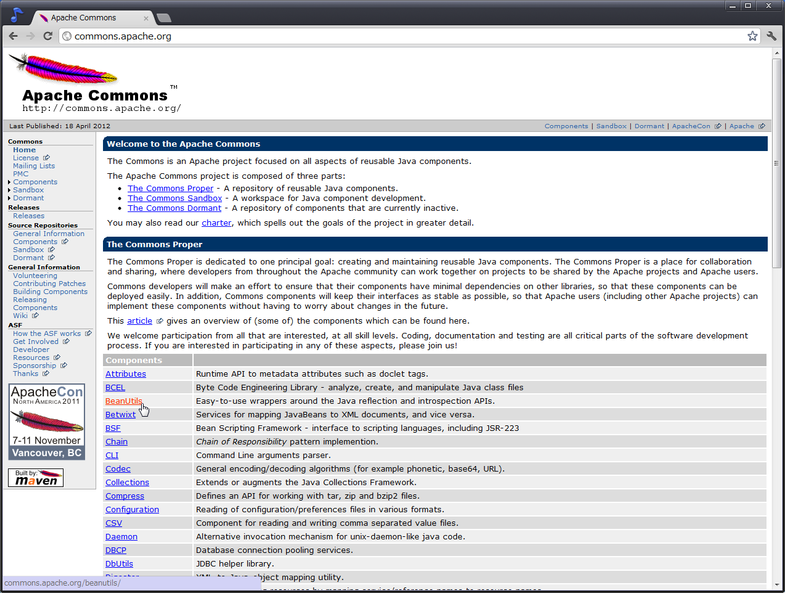Click the scrollbar up arrow
The height and width of the screenshot is (593, 785).
(x=777, y=54)
